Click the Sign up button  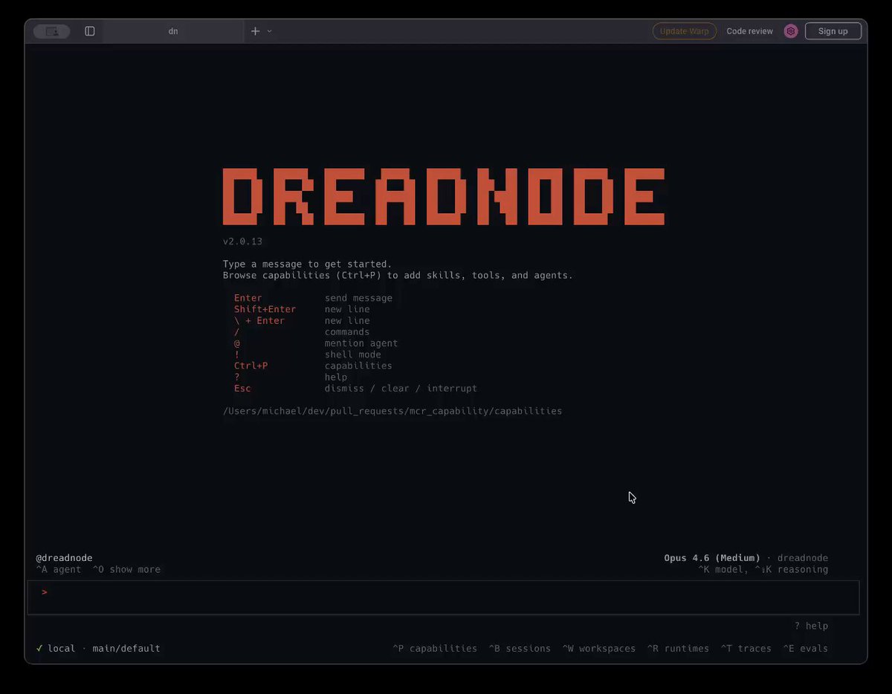833,31
